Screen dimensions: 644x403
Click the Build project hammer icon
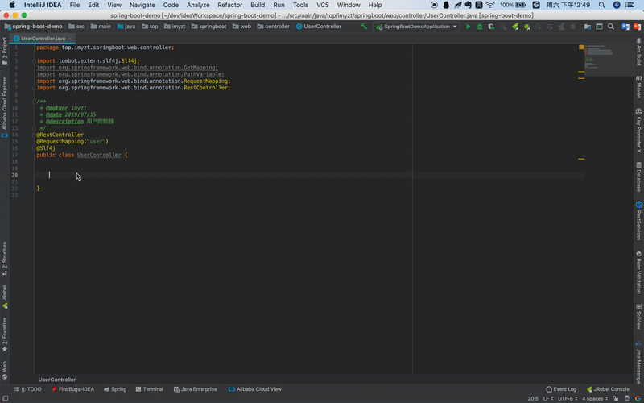click(x=364, y=27)
